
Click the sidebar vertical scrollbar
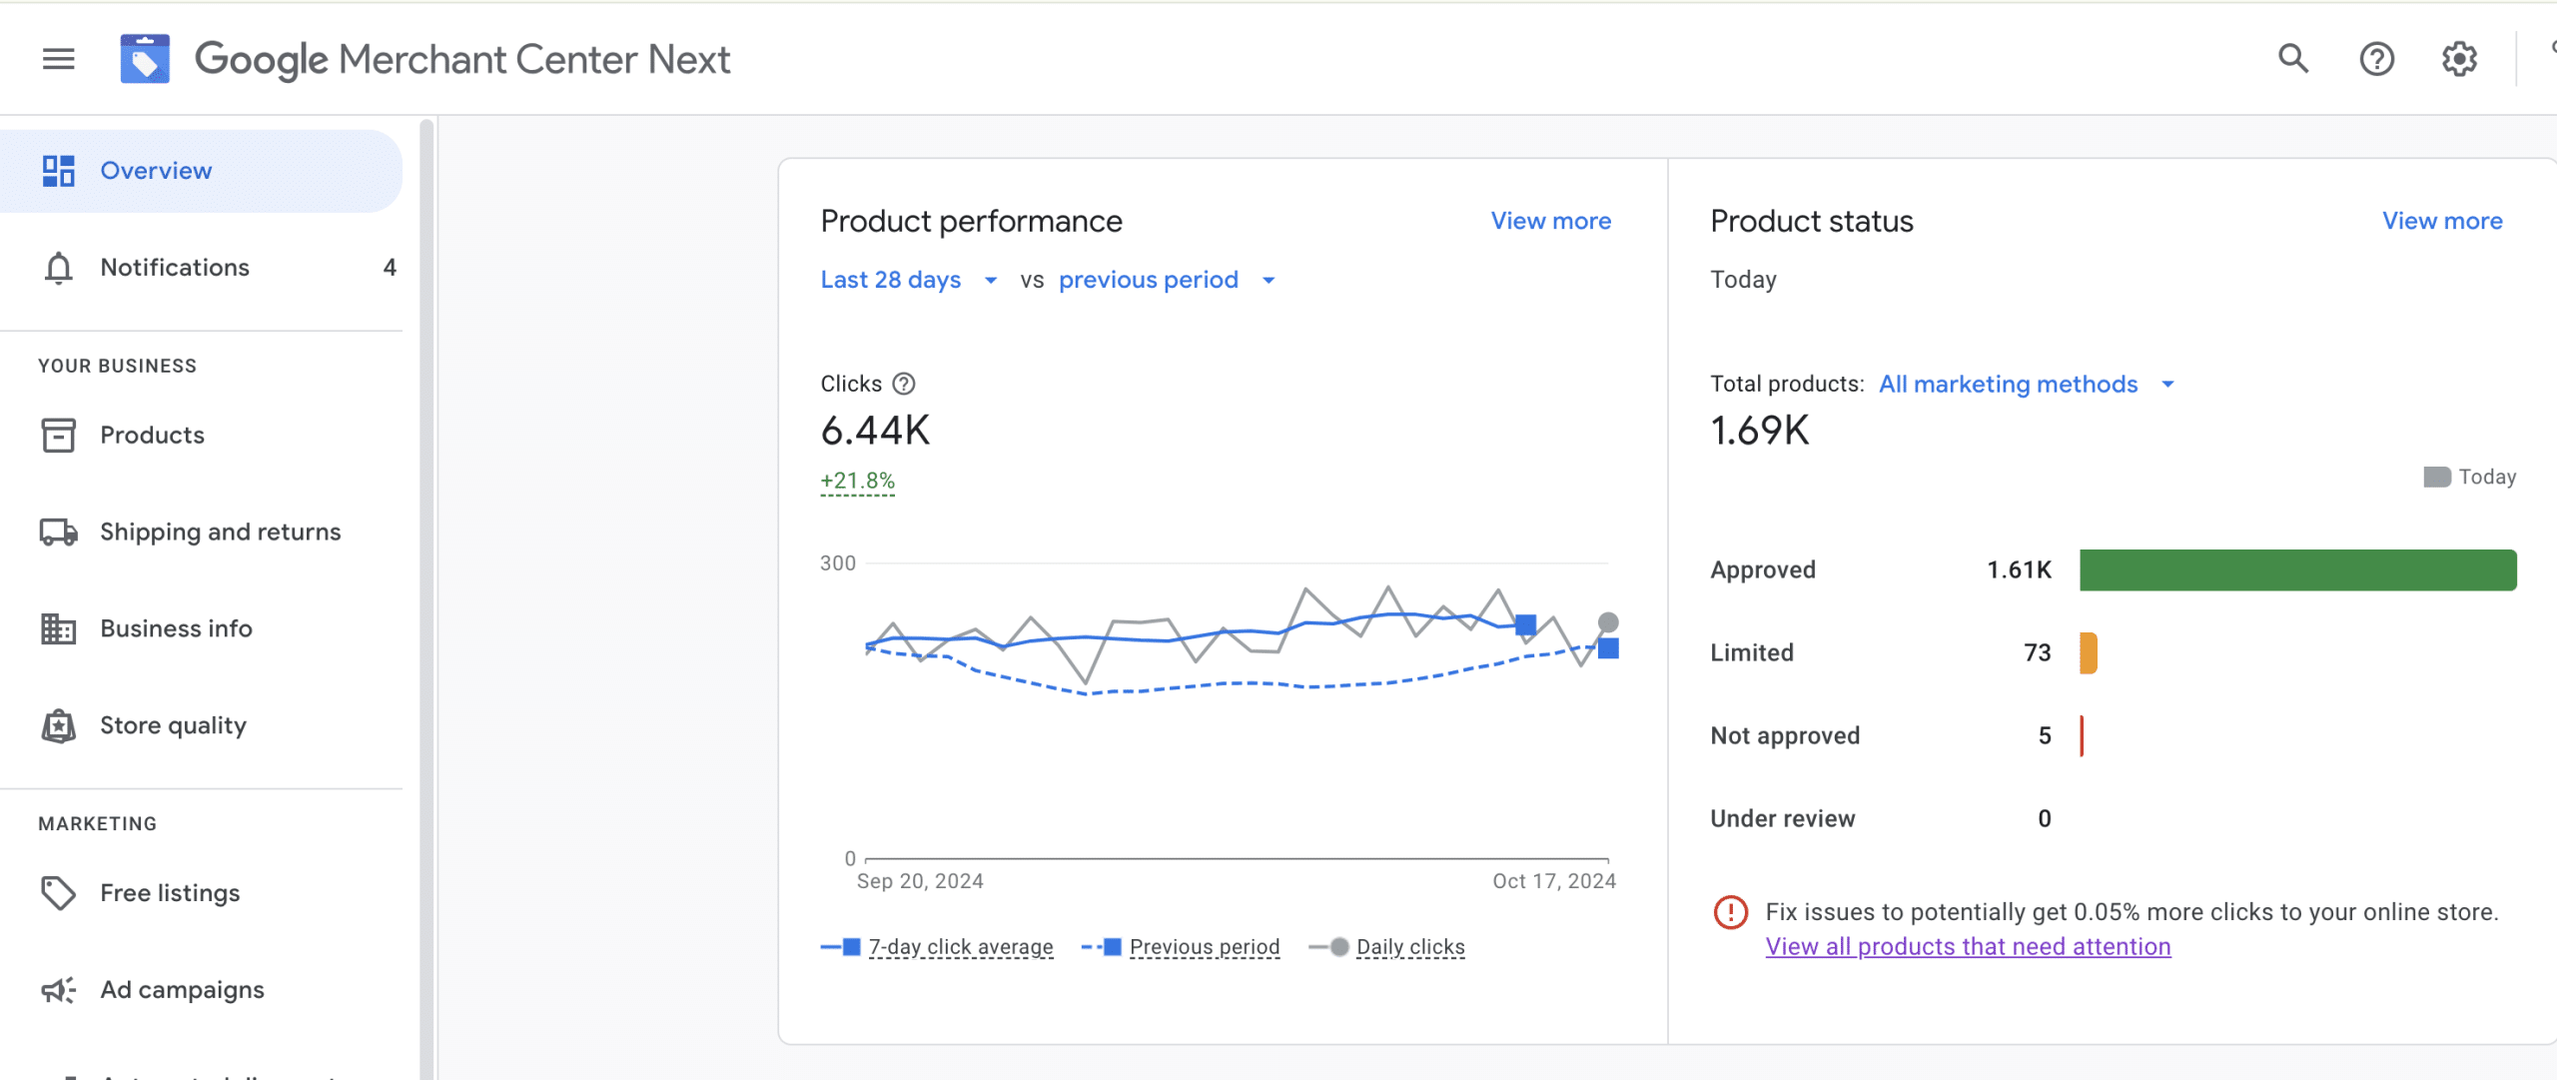click(427, 599)
